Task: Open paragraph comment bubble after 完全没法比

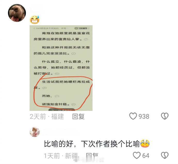Action: [x=74, y=53]
